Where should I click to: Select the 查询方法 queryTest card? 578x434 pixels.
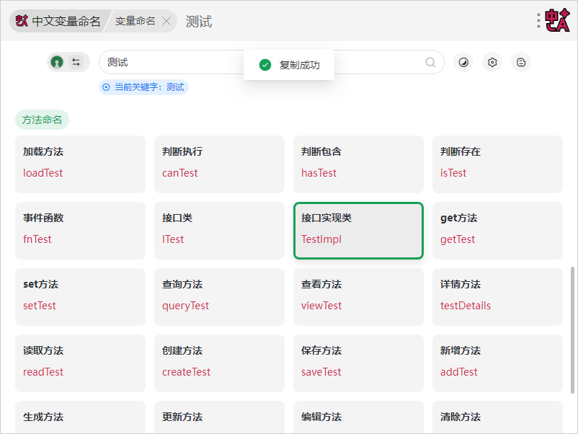[x=219, y=297]
